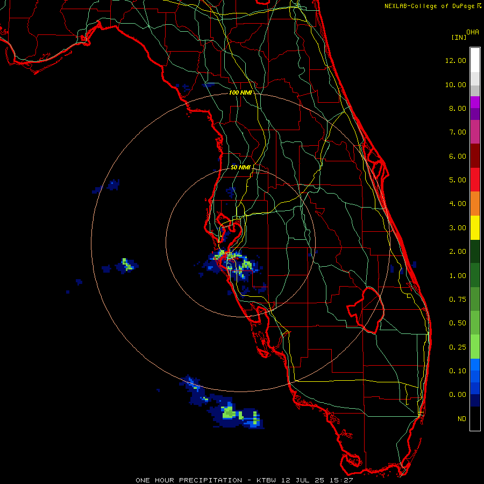The width and height of the screenshot is (484, 484).
Task: Click the 100 NMI range ring label
Action: 240,92
